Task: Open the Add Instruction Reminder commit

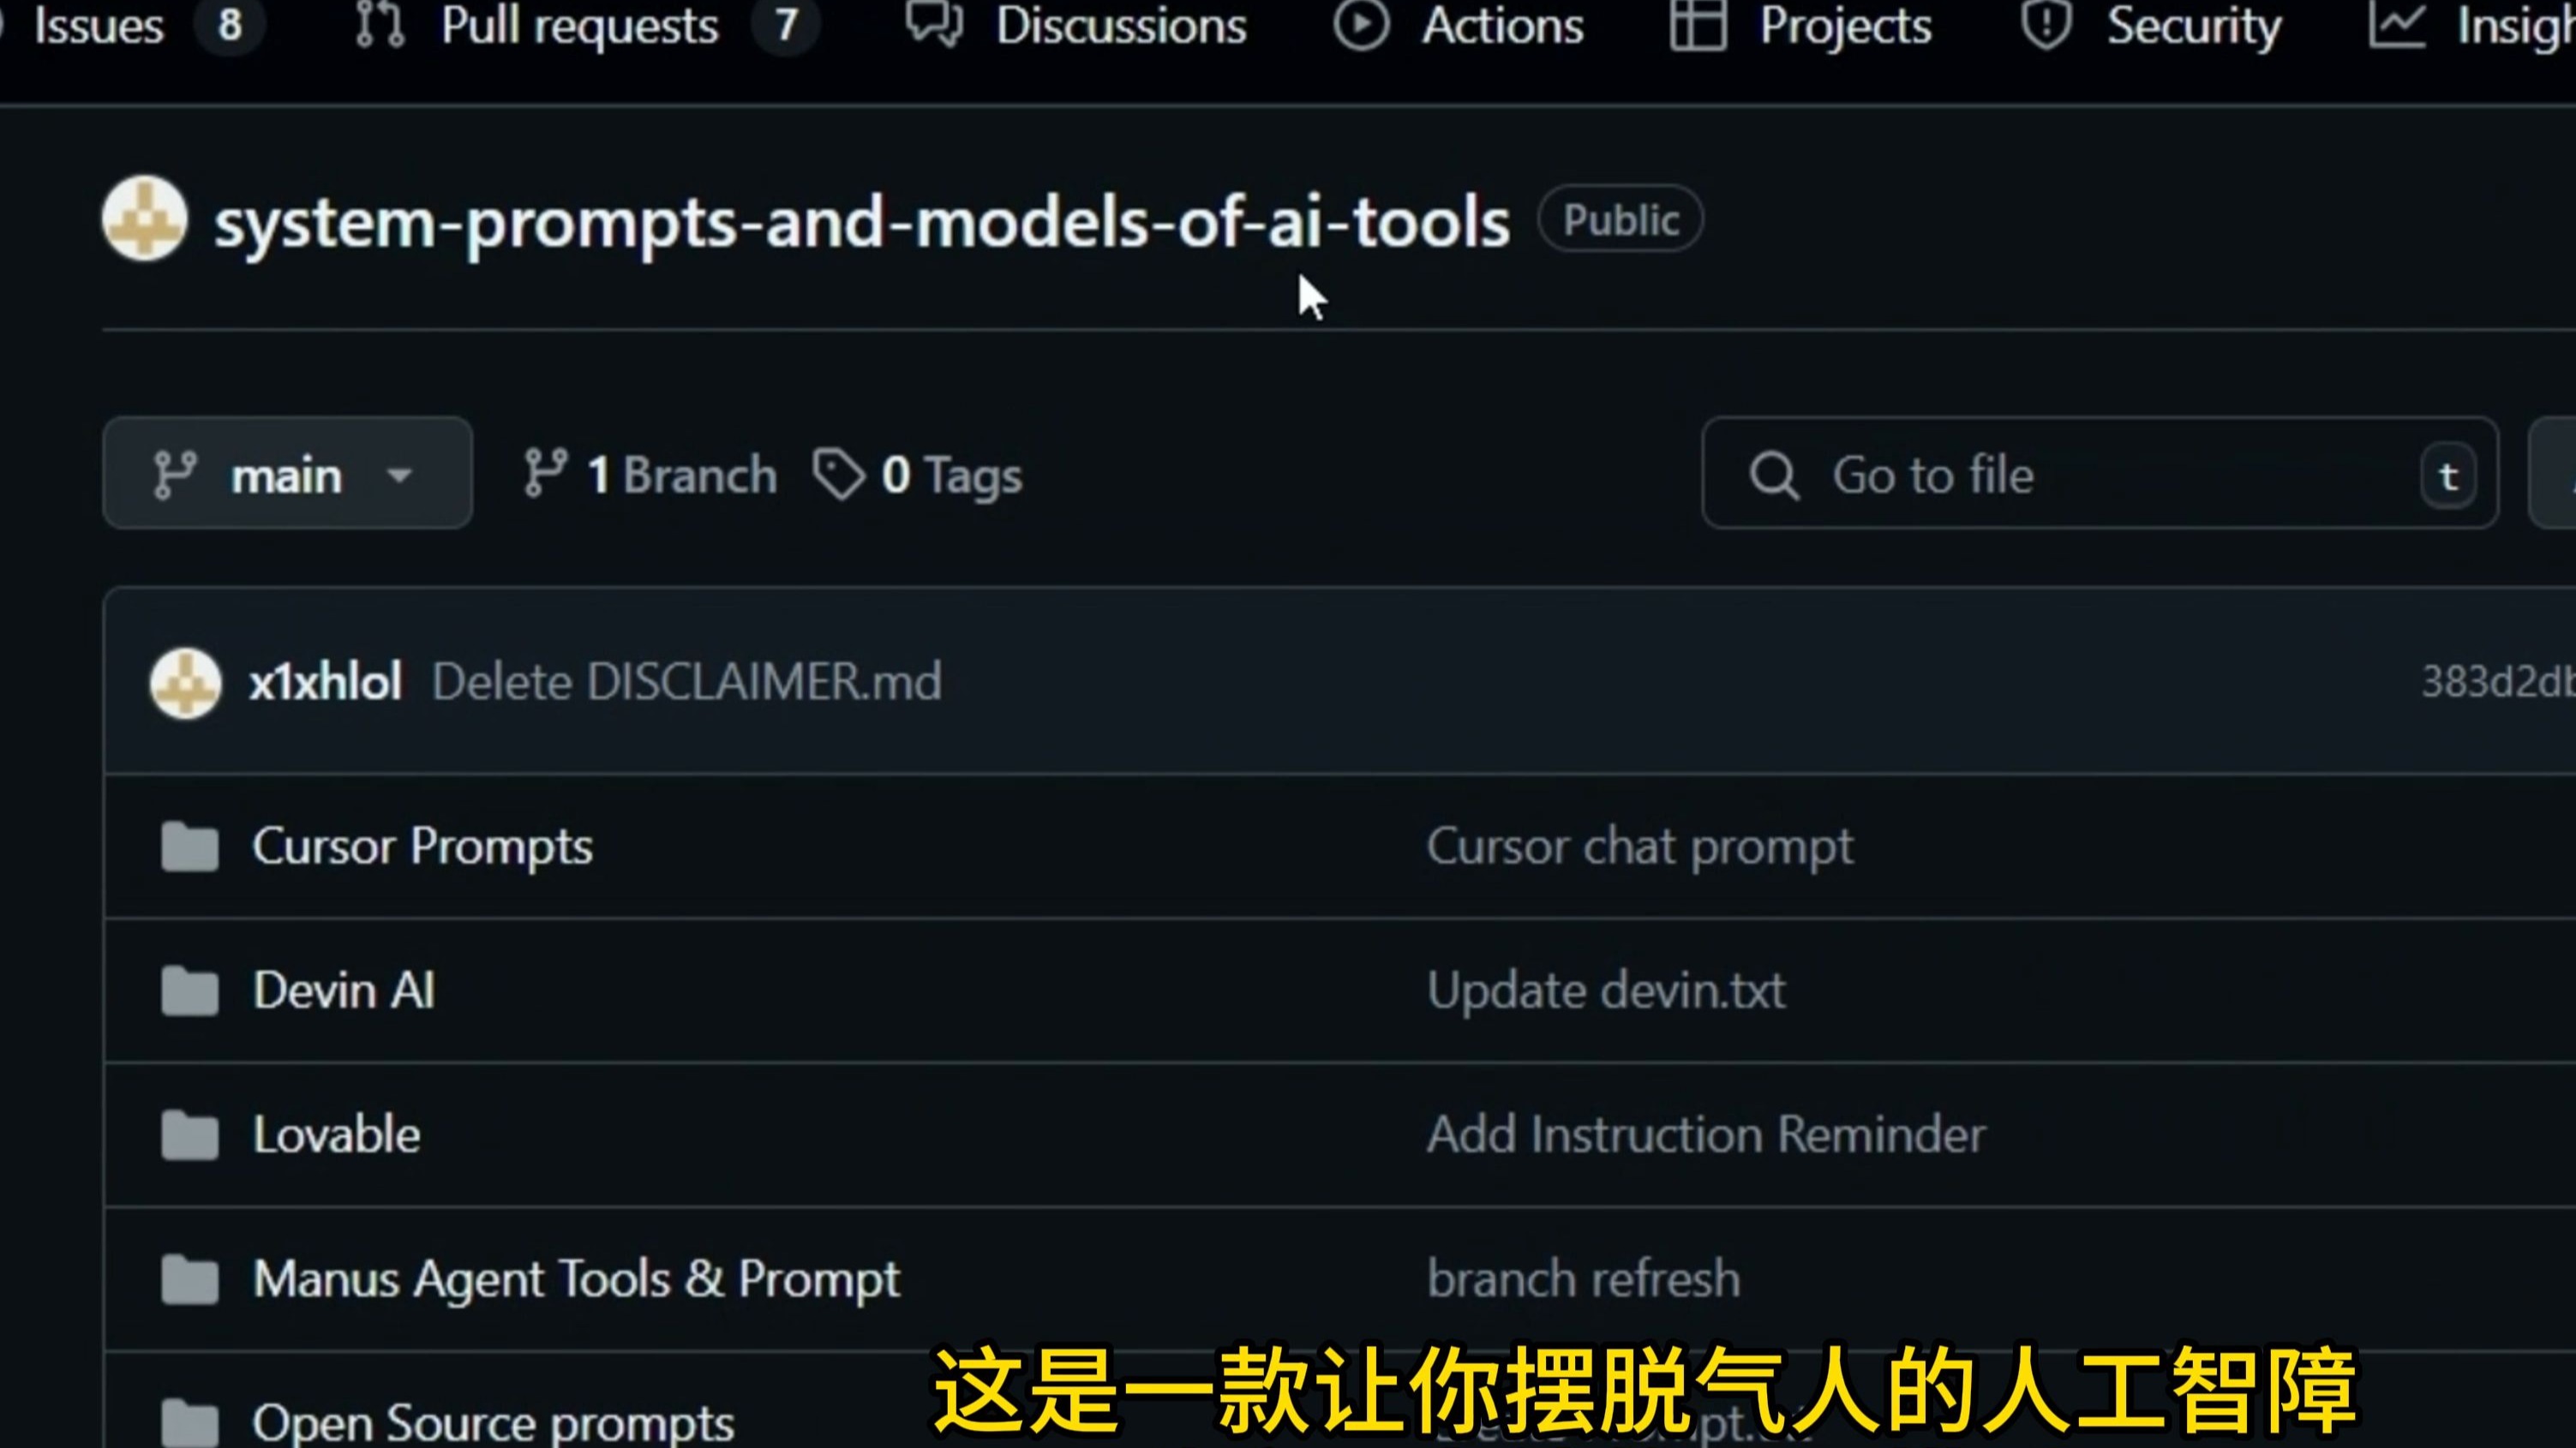Action: tap(1706, 1135)
